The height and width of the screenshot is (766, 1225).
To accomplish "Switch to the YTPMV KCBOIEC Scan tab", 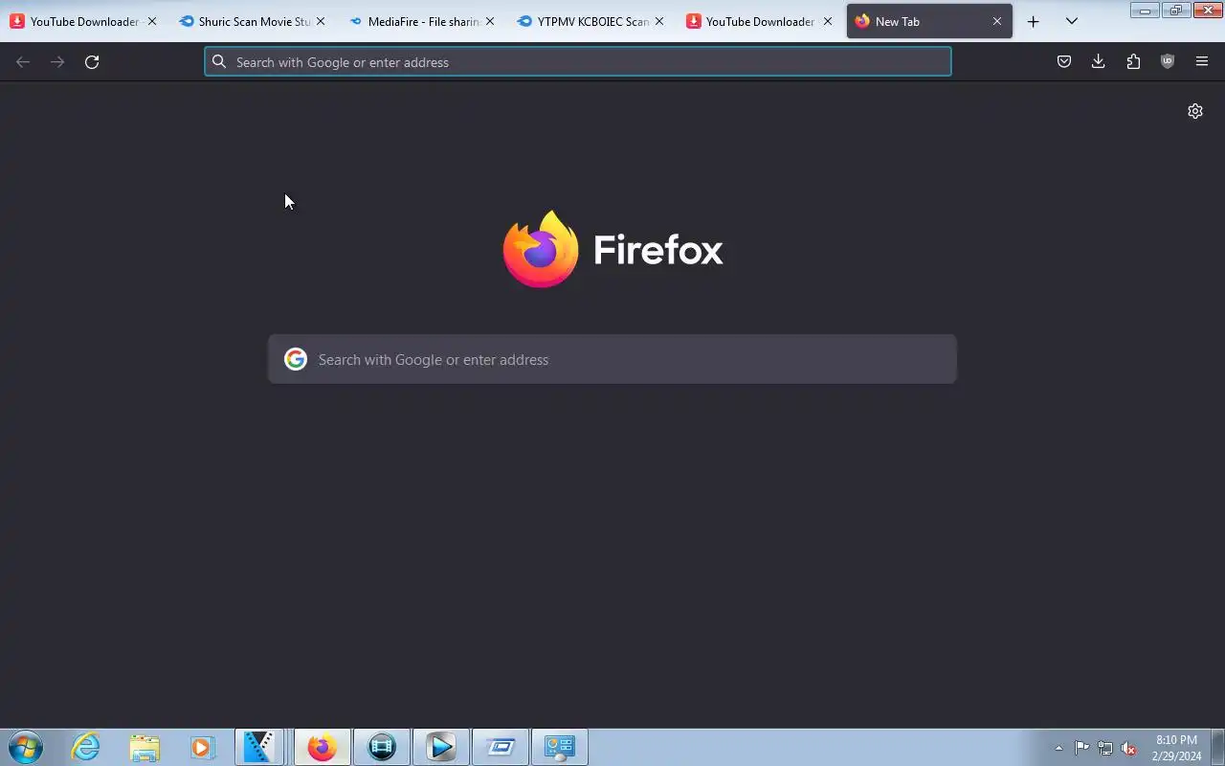I will click(x=592, y=21).
